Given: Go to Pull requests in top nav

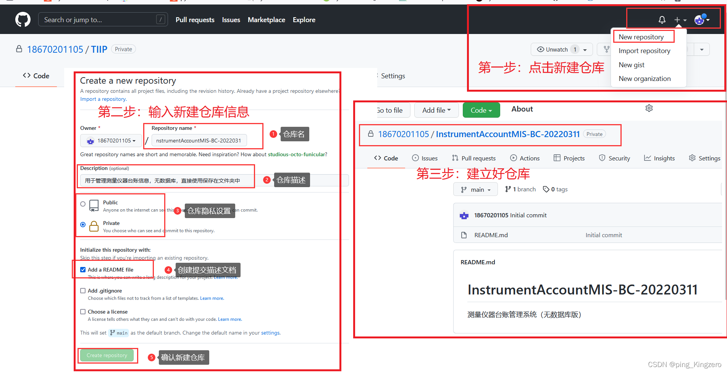Looking at the screenshot, I should pyautogui.click(x=195, y=20).
